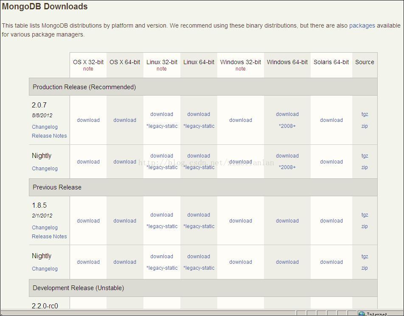This screenshot has width=404, height=316.
Task: Get Production Nightly source zip
Action: pyautogui.click(x=364, y=167)
